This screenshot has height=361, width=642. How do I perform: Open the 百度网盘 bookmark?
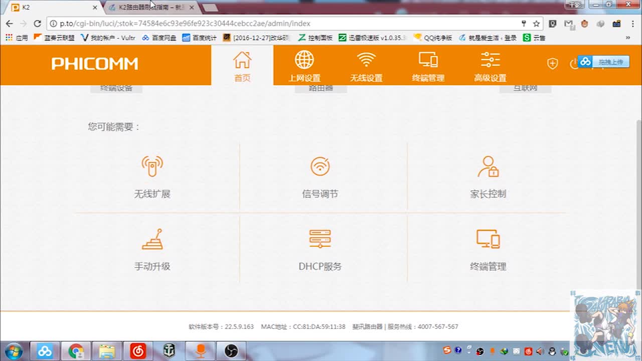pyautogui.click(x=159, y=38)
